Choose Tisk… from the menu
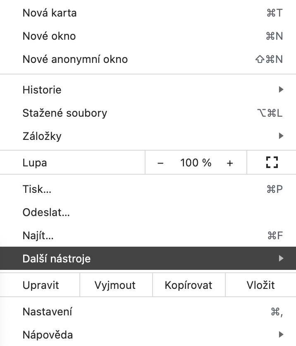 pyautogui.click(x=37, y=190)
